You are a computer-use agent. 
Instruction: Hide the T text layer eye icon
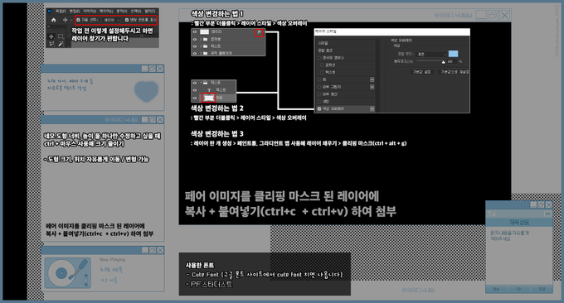[x=195, y=89]
